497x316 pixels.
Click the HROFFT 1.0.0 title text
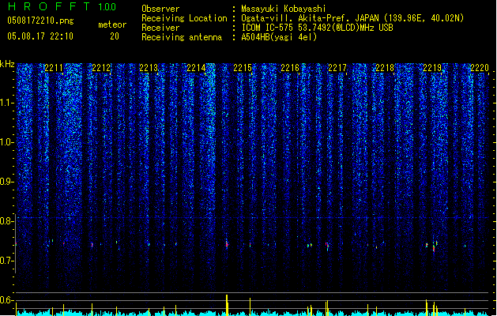pyautogui.click(x=62, y=6)
